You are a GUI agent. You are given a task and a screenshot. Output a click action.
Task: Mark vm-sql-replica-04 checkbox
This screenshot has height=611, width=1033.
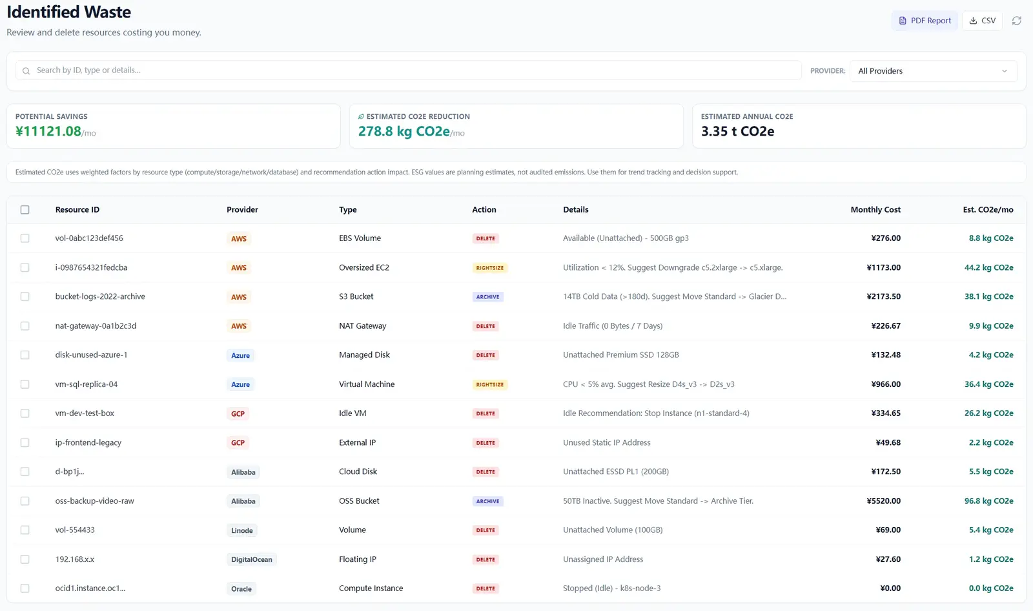(25, 384)
